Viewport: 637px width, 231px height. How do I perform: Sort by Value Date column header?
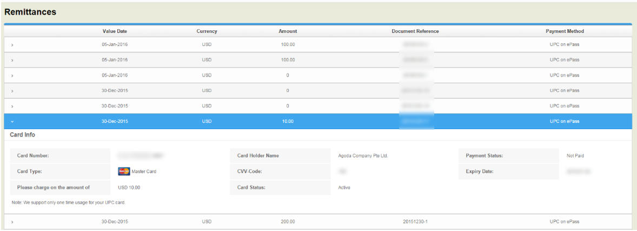[x=115, y=31]
